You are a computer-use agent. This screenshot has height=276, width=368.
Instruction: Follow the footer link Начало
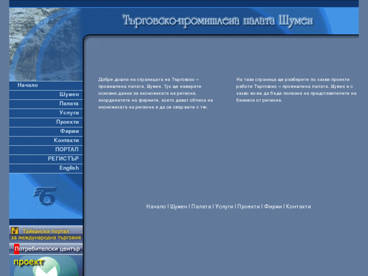pyautogui.click(x=156, y=207)
